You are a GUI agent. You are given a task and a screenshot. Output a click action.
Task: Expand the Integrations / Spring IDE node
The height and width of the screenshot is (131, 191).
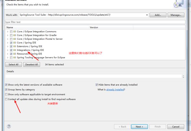[x=8, y=50]
